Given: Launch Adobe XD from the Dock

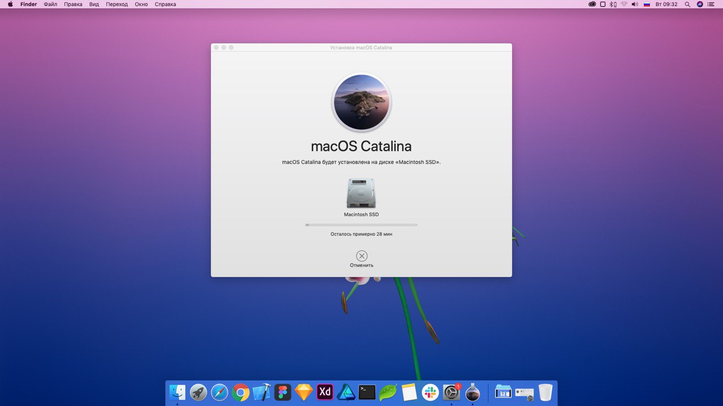Looking at the screenshot, I should coord(325,392).
